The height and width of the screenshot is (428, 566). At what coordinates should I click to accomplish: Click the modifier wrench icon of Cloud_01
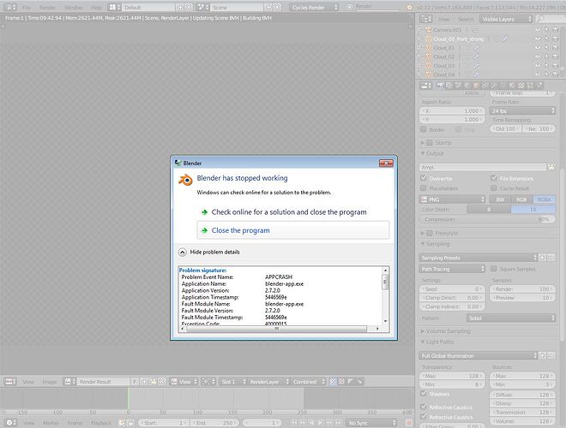coord(477,48)
